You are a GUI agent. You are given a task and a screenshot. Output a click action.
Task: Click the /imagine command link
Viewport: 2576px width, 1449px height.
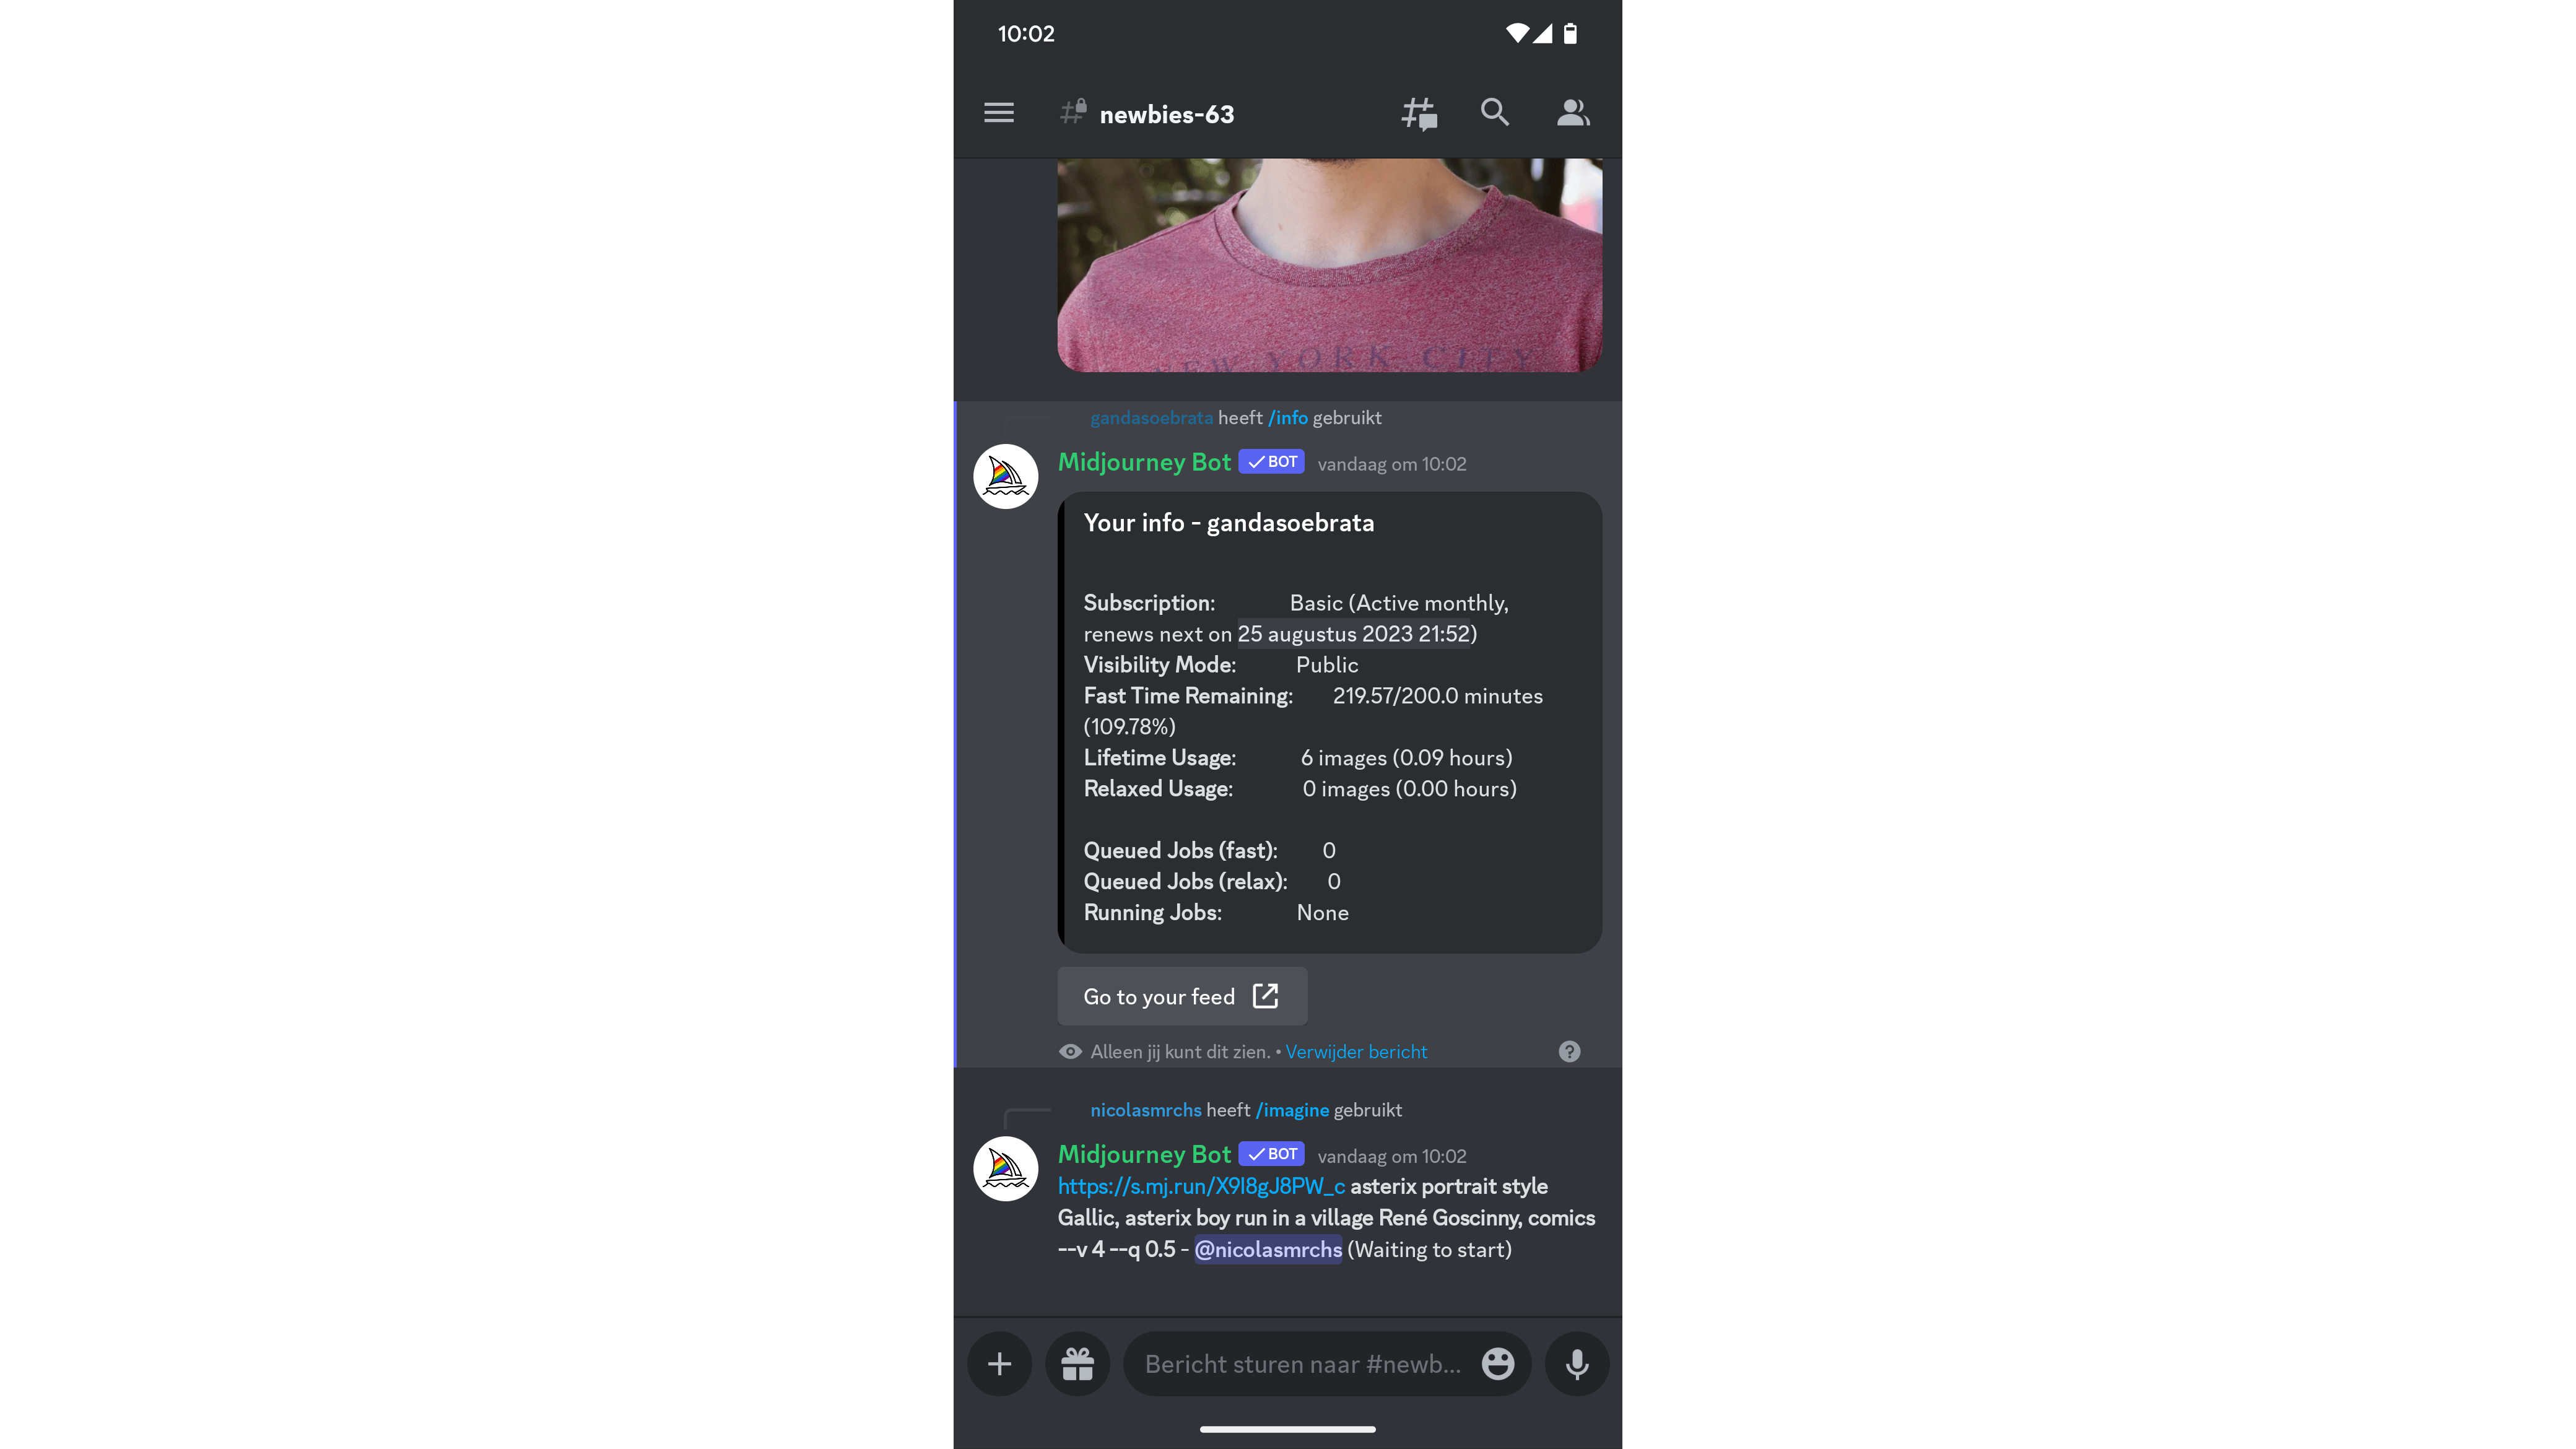[1292, 1110]
